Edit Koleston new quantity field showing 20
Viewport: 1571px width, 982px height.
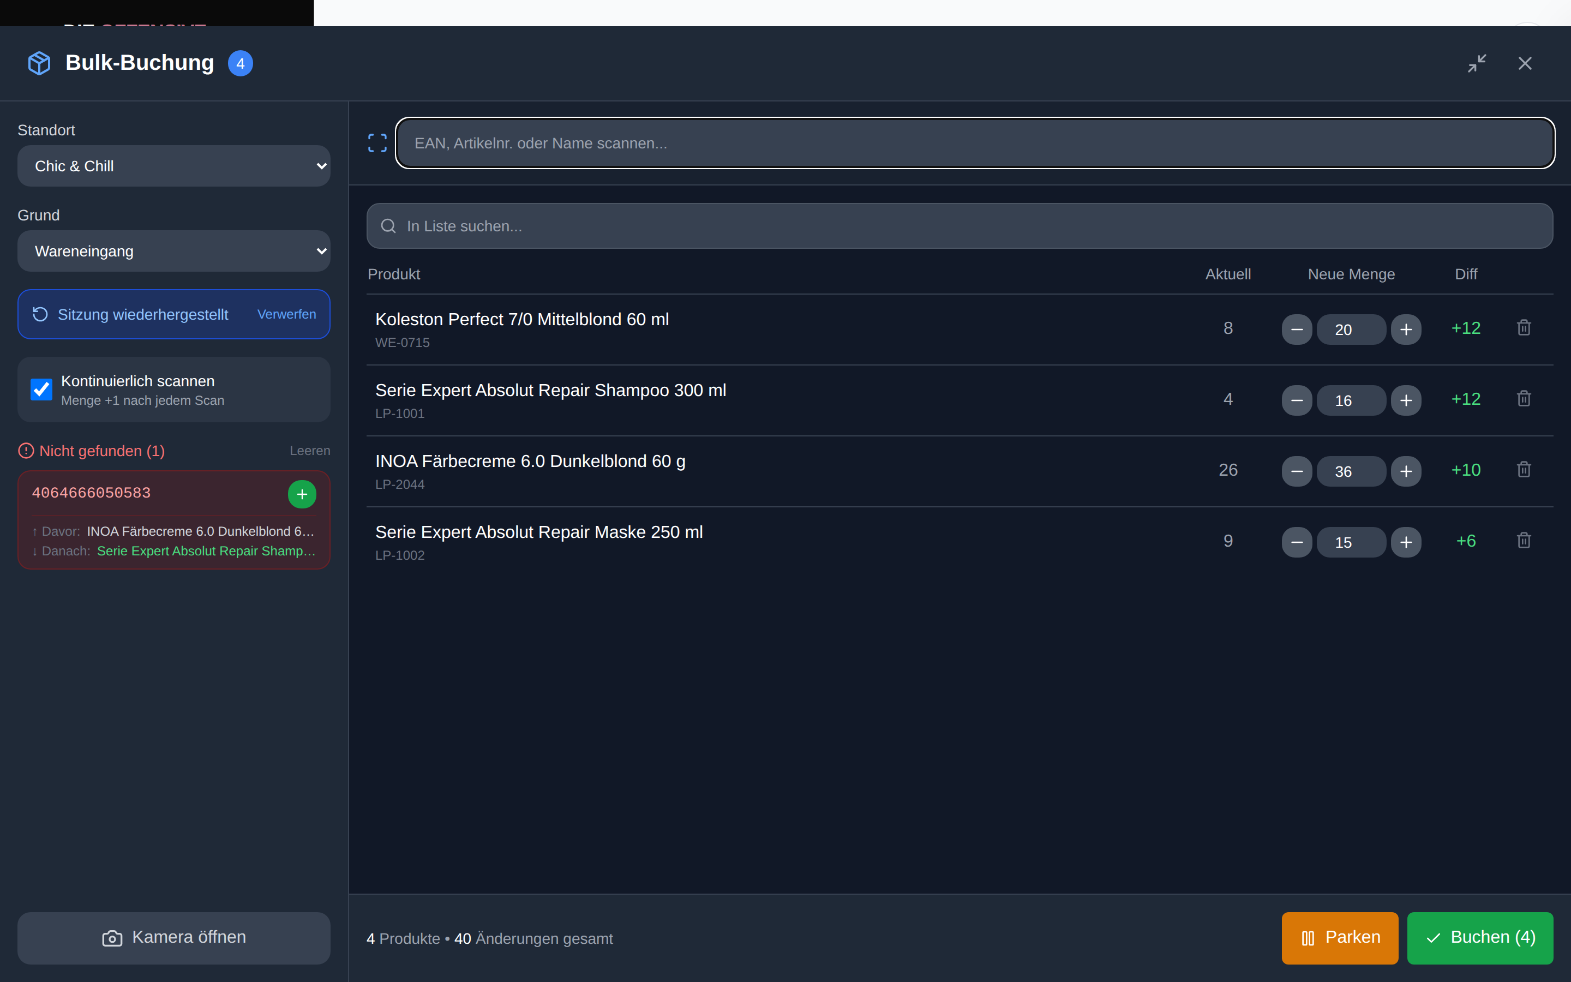1351,330
